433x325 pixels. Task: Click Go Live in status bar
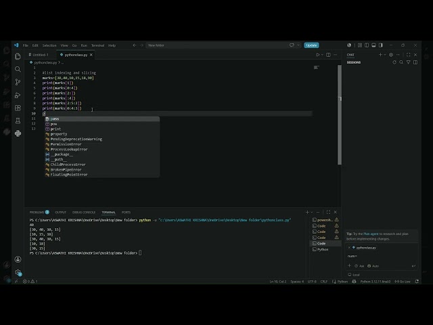pyautogui.click(x=403, y=282)
